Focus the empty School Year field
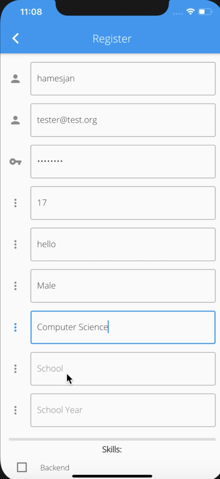This screenshot has width=220, height=479. tap(123, 410)
